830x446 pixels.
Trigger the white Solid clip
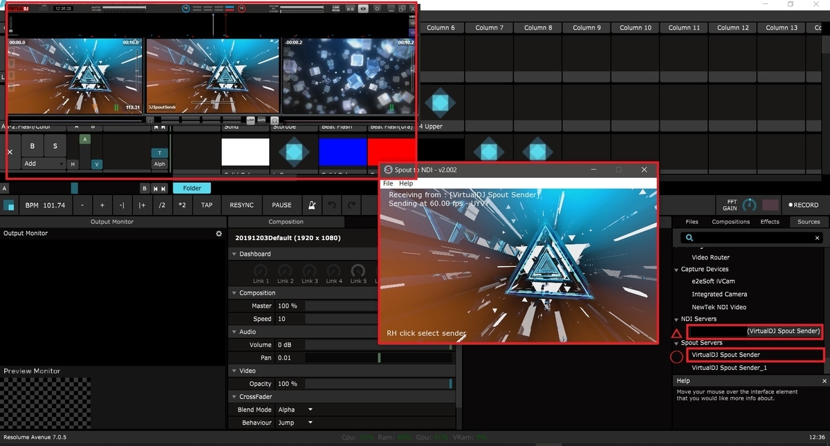click(245, 152)
